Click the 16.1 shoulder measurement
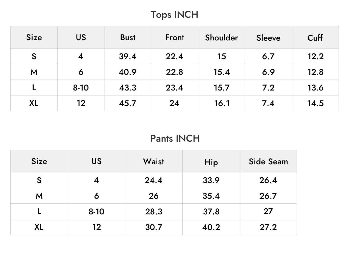 point(222,103)
